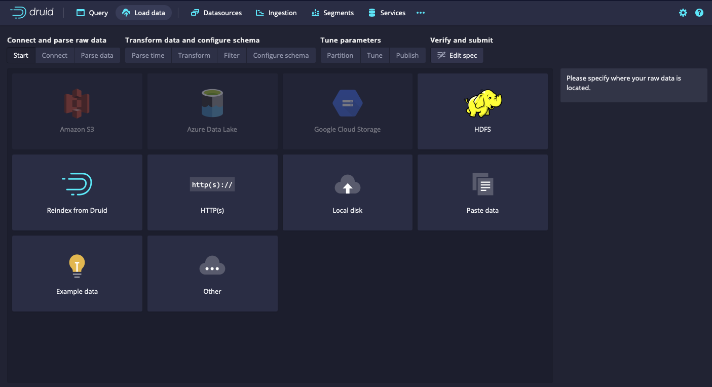Select the Tune step tab
The image size is (712, 387).
pos(374,55)
